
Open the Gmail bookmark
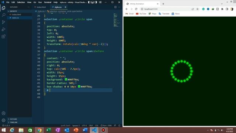[x=129, y=14]
